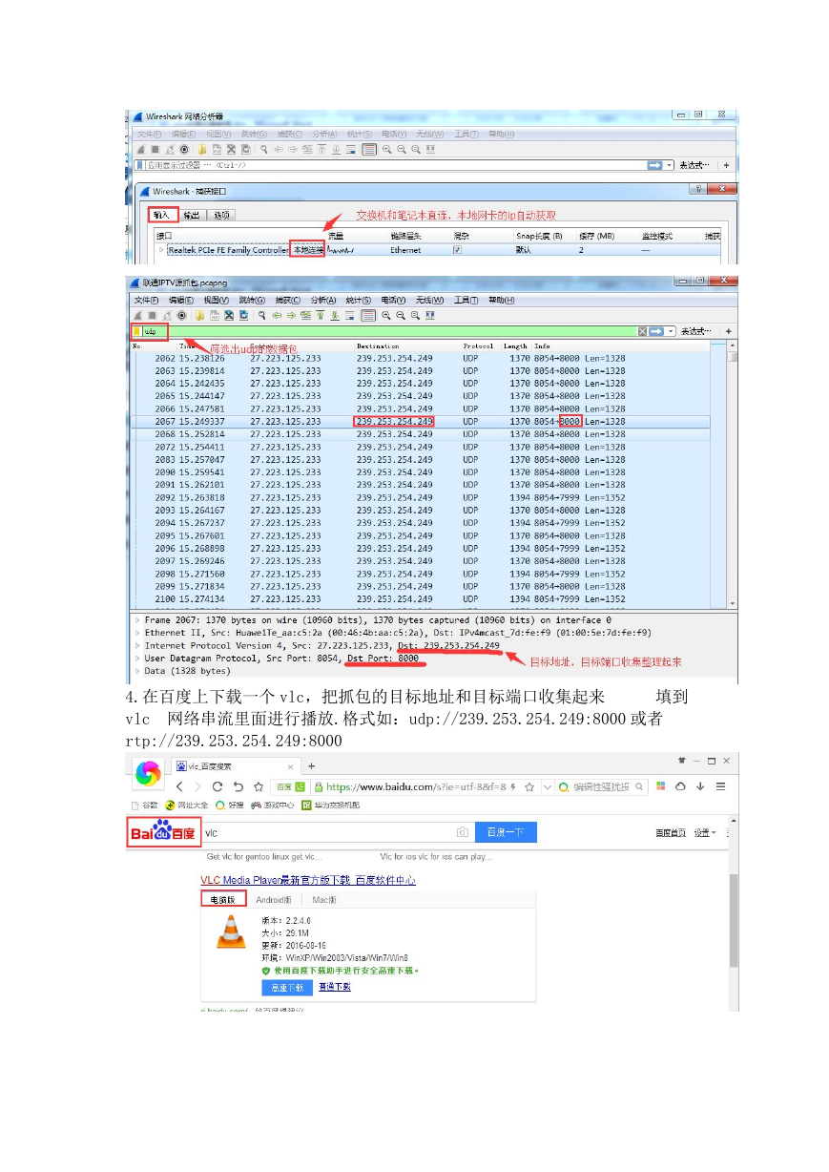Open the 网址大全 bookmark
829x1172 pixels.
pos(186,806)
